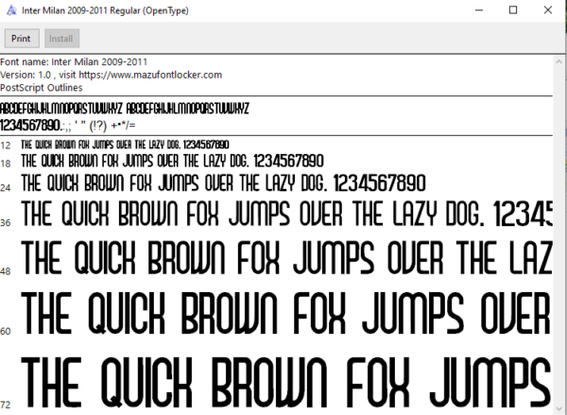This screenshot has height=415, width=567.
Task: Click the alphabet sample line ABCDEFGHIJKLM
Action: click(125, 109)
